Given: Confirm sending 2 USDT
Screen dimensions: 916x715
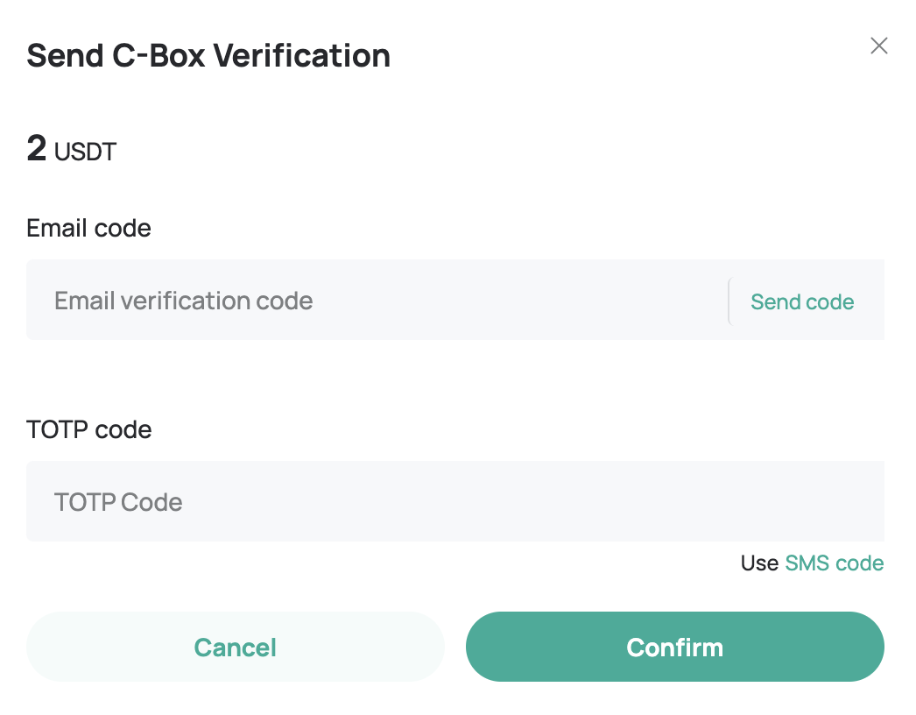Looking at the screenshot, I should [674, 647].
